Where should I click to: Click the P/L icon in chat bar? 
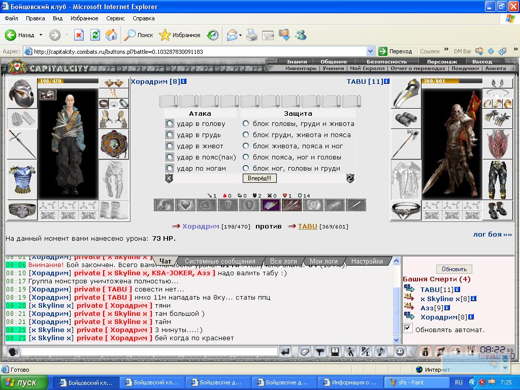[x=366, y=351]
